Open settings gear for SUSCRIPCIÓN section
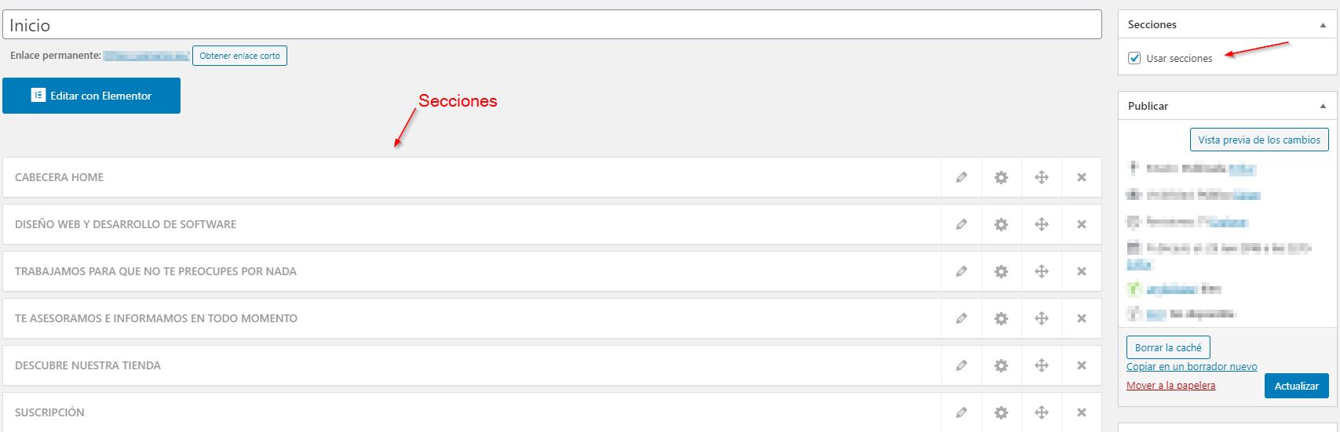1340x432 pixels. click(1001, 412)
